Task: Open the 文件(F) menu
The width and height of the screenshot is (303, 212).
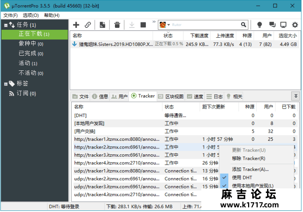Action: [x=10, y=15]
